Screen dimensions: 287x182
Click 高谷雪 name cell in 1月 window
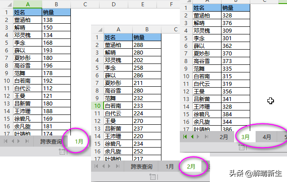(x=28, y=66)
